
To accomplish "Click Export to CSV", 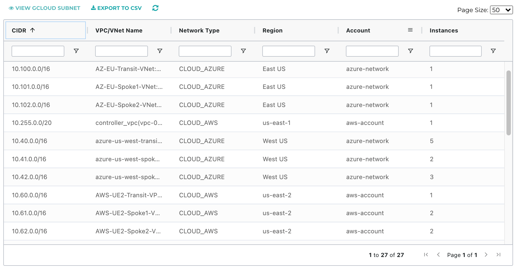I will tap(116, 8).
